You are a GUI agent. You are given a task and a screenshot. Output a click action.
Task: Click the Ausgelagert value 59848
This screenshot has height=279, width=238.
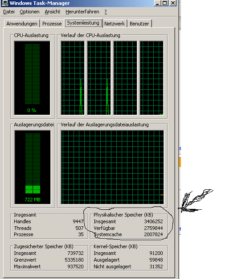point(156,260)
